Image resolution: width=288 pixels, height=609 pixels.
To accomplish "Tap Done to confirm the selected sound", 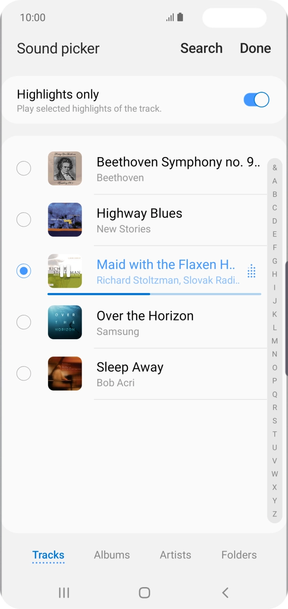I will (255, 48).
